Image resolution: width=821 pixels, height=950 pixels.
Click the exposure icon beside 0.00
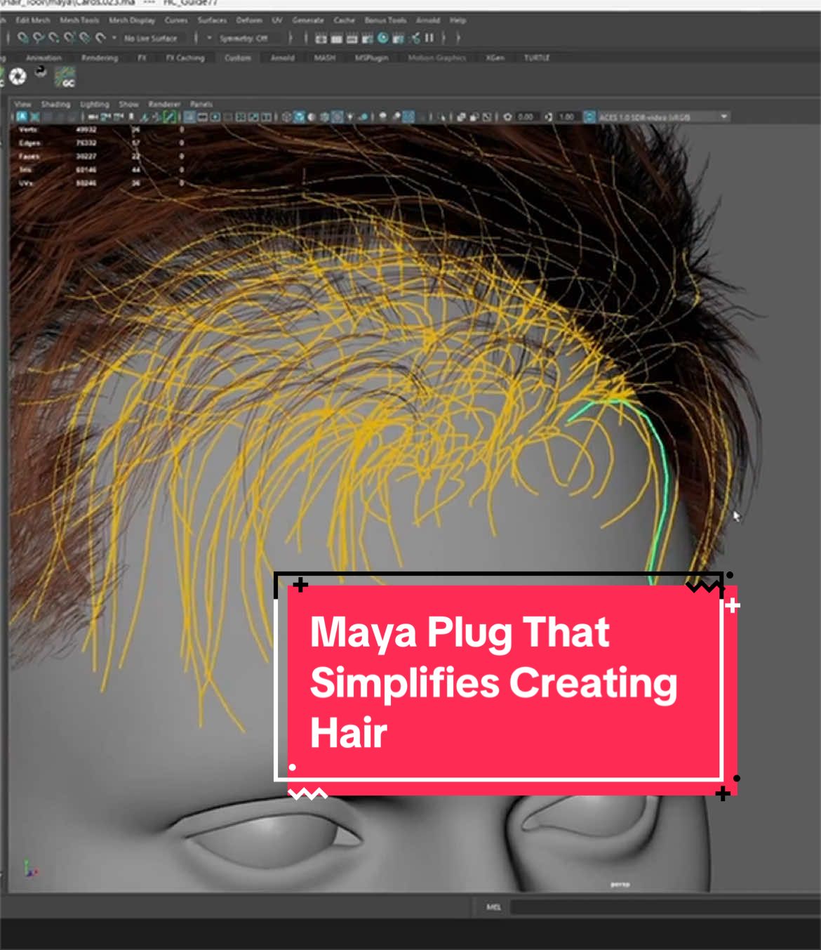[x=507, y=117]
